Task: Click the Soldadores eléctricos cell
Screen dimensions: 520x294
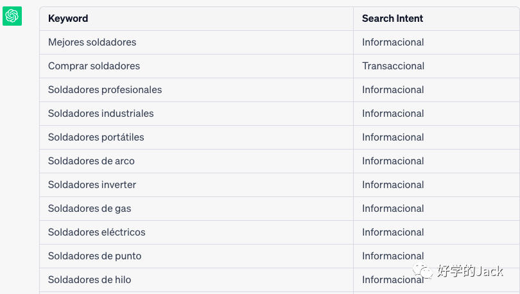Action: (196, 232)
